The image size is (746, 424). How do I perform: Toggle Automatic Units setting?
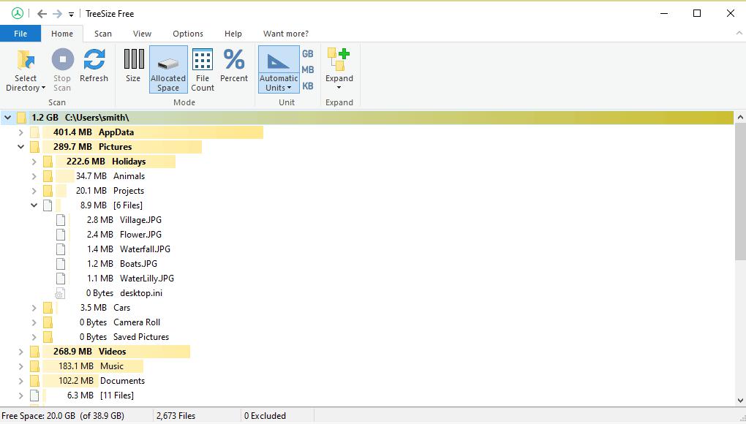coord(278,66)
